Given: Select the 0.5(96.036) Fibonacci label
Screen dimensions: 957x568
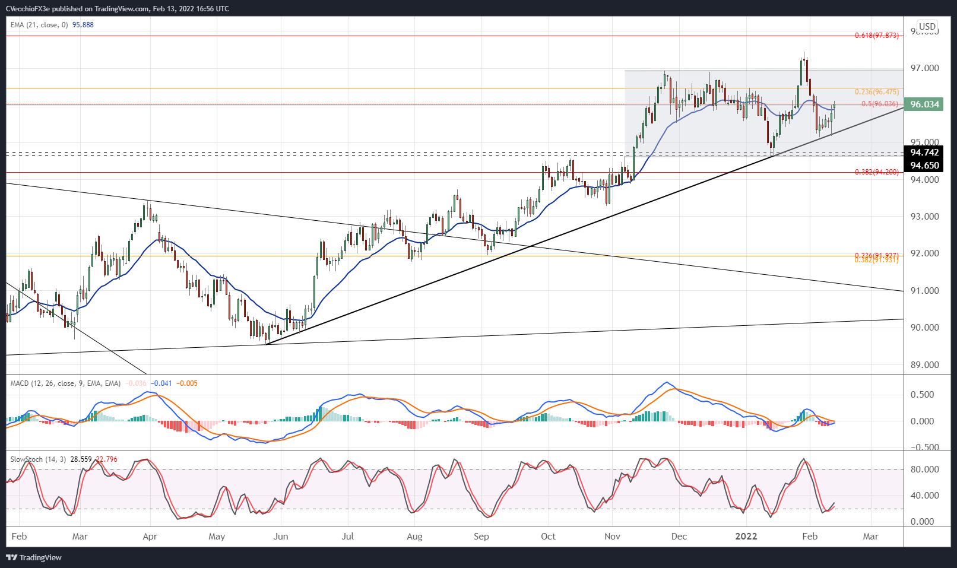Looking at the screenshot, I should (880, 104).
